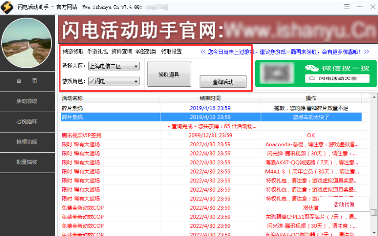The height and width of the screenshot is (236, 378).
Task: Select 活动领取 in the sidebar
Action: (27, 101)
